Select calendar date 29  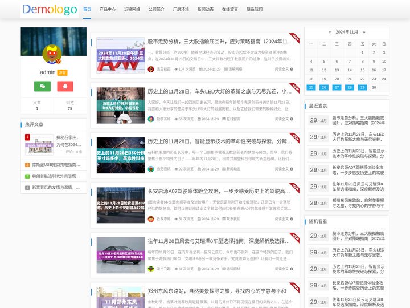click(362, 87)
